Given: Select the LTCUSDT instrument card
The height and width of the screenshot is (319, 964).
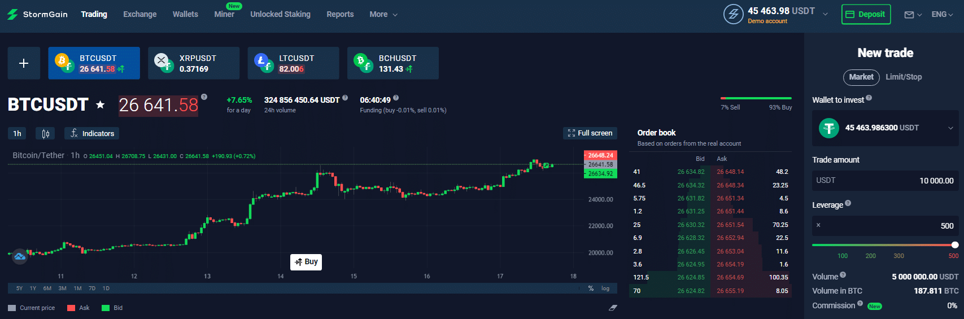Looking at the screenshot, I should coord(293,63).
